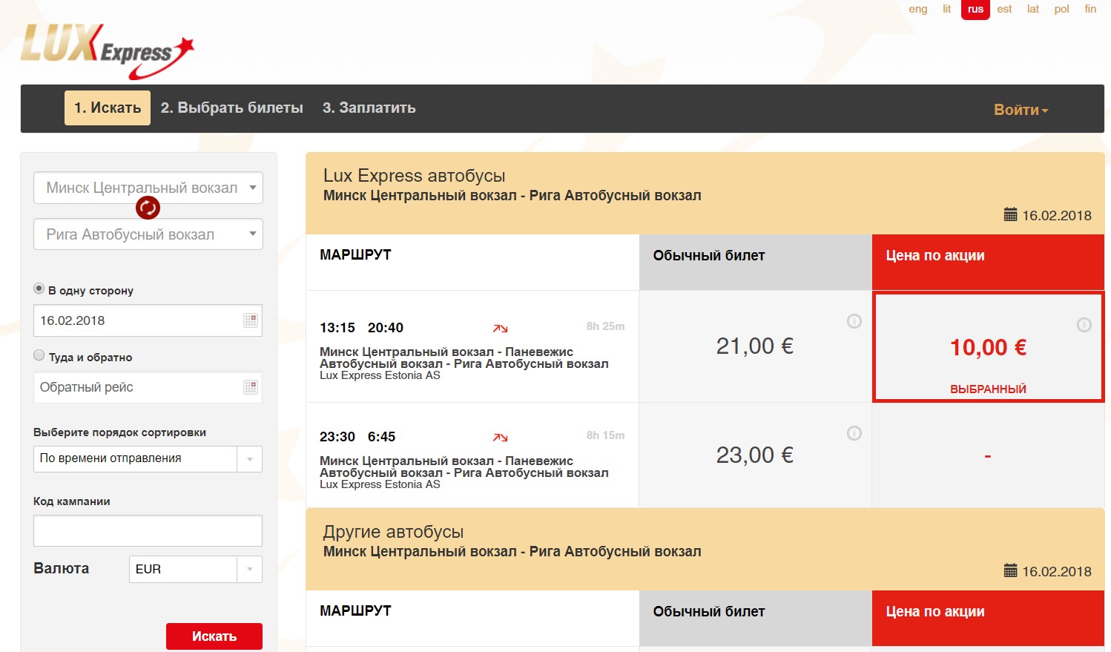This screenshot has width=1111, height=652.
Task: Select 'Туда и обратно' radio button
Action: click(x=39, y=355)
